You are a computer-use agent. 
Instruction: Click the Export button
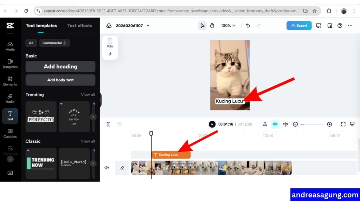[299, 26]
